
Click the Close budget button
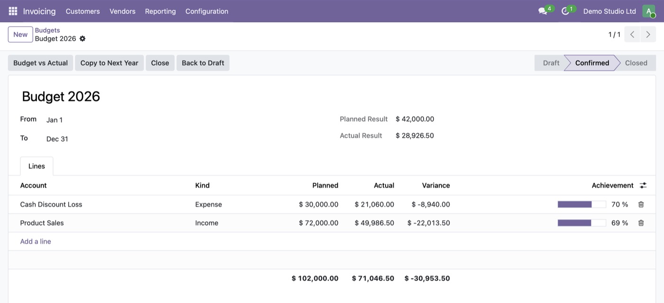click(160, 63)
